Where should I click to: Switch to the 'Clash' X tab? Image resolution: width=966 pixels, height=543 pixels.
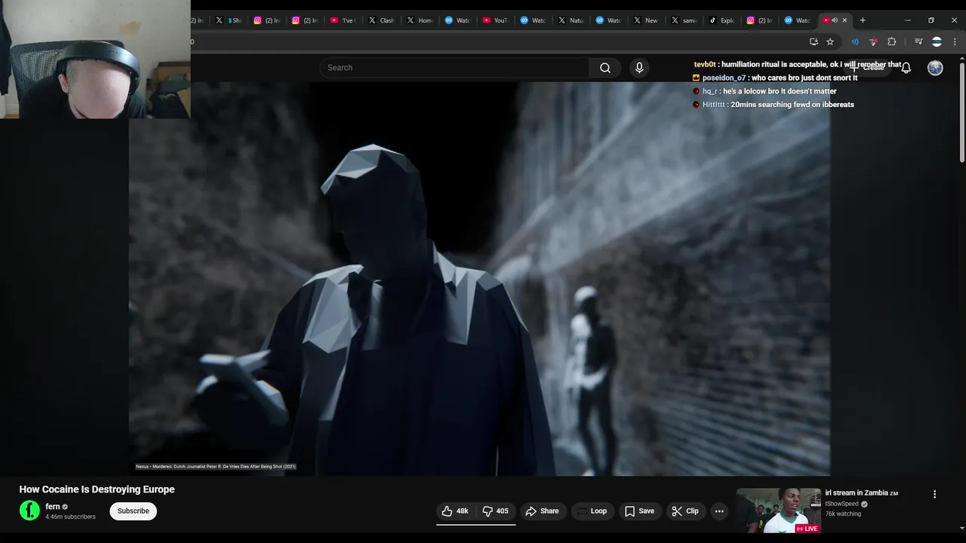[382, 20]
